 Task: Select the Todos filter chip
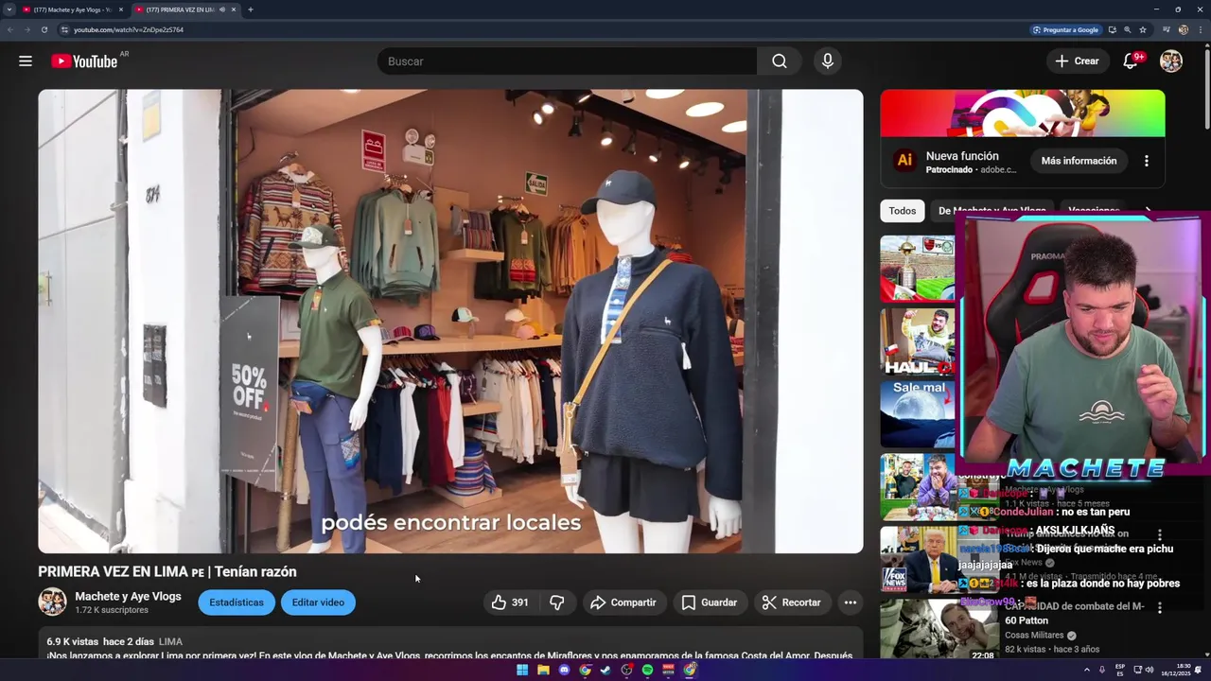(903, 211)
